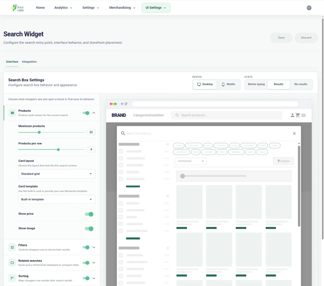Viewport: 324px width, 286px height.
Task: Click the Related searches tag icon
Action: pos(12,263)
